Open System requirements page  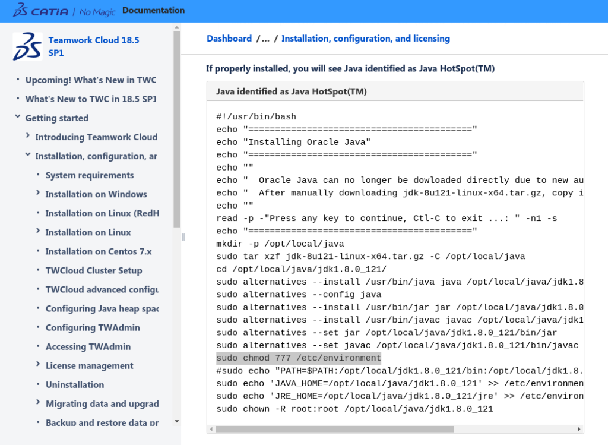[x=90, y=175]
